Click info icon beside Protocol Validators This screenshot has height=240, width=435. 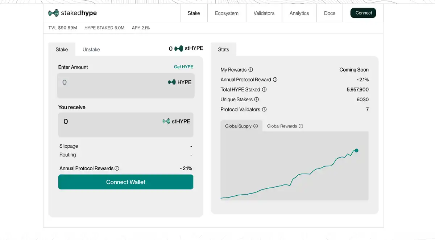click(x=264, y=109)
